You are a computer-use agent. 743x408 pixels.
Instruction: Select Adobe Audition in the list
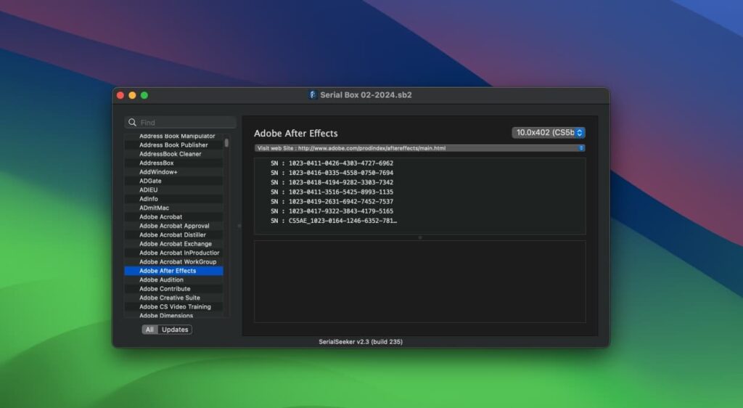tap(173, 280)
